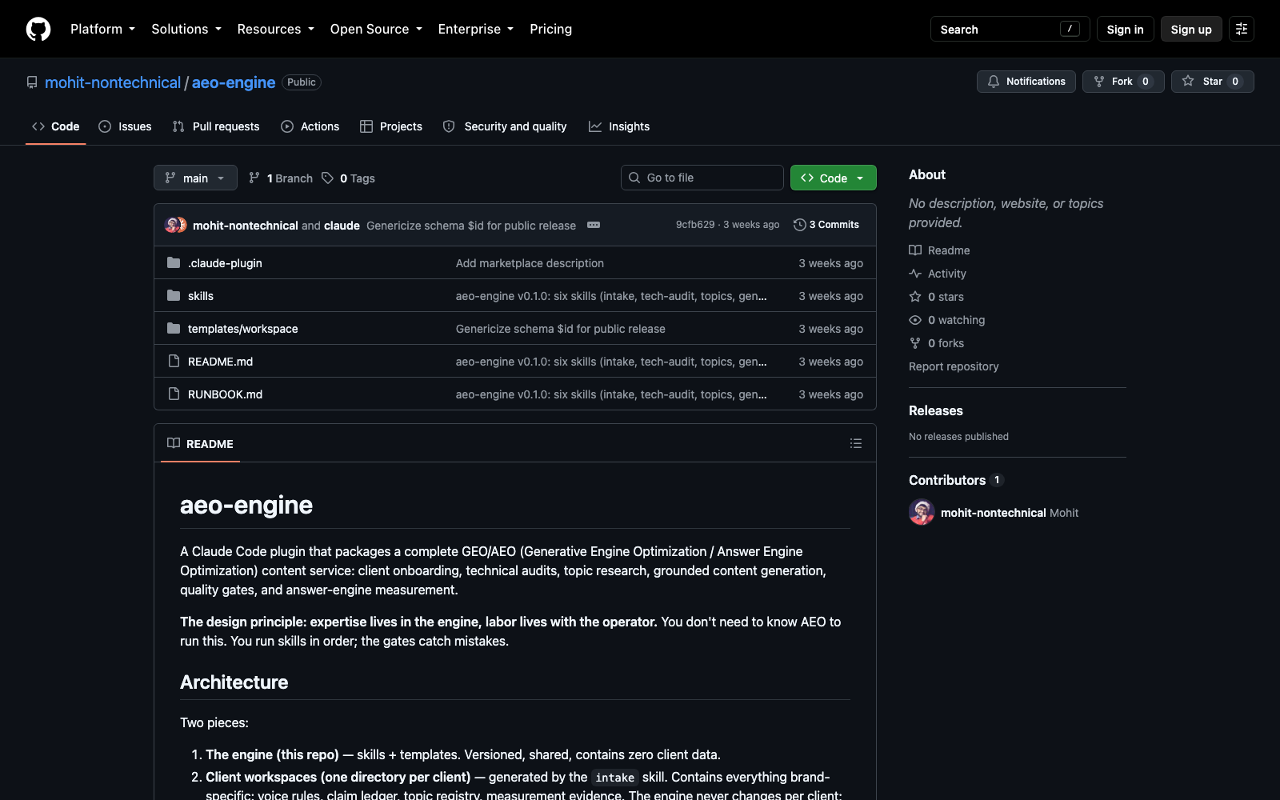
Task: Switch to the Issues tab
Action: click(x=125, y=126)
